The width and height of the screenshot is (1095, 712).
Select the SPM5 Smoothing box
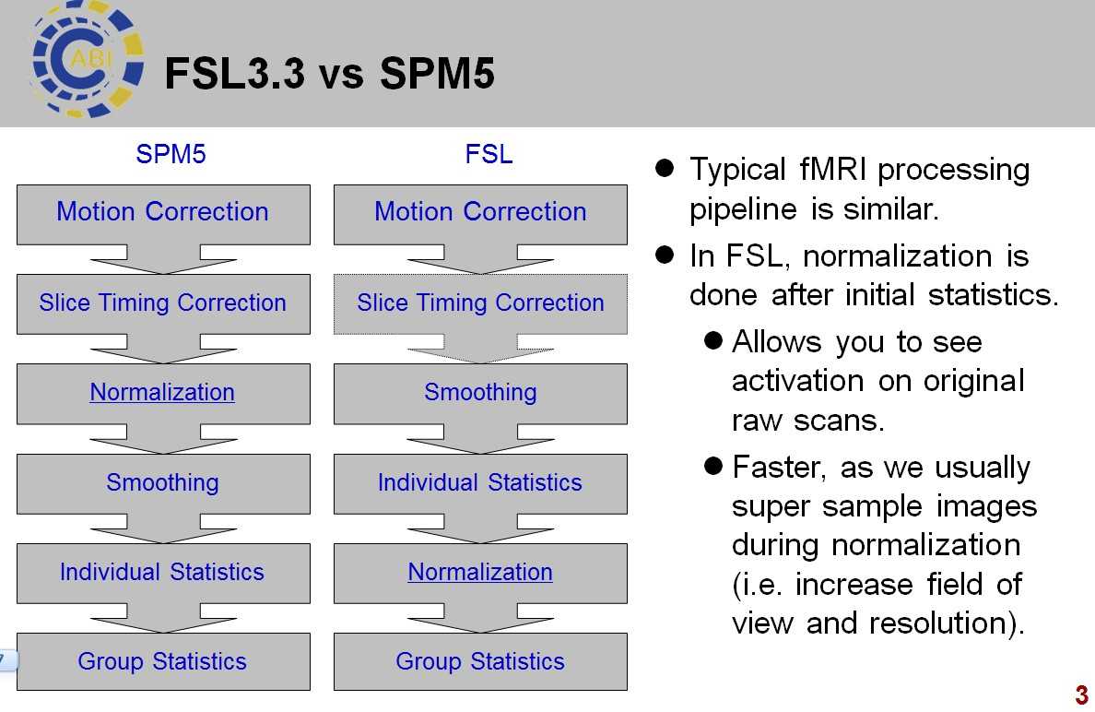coord(163,484)
